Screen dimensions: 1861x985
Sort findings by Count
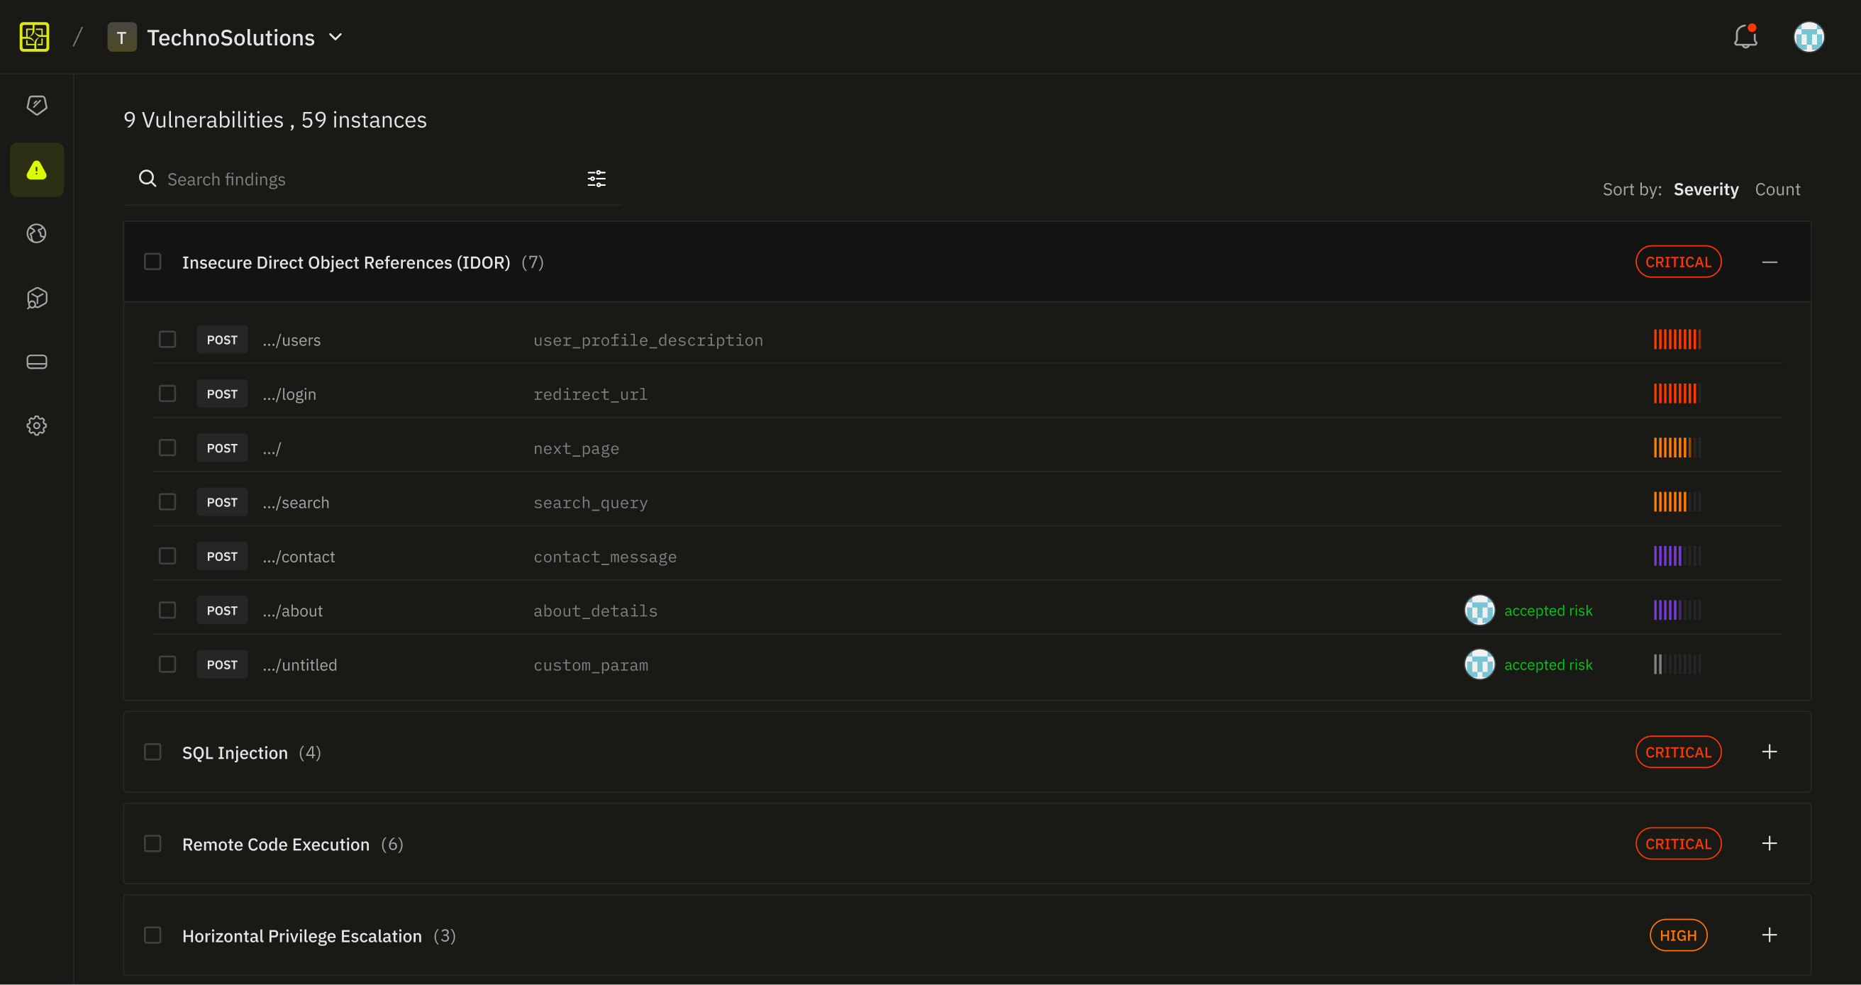point(1777,189)
